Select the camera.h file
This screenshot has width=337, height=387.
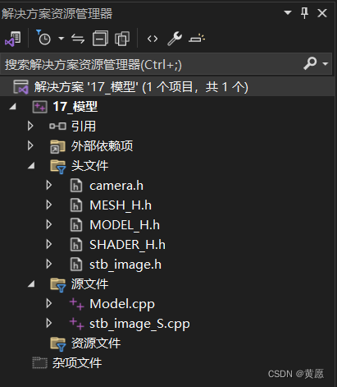(116, 186)
